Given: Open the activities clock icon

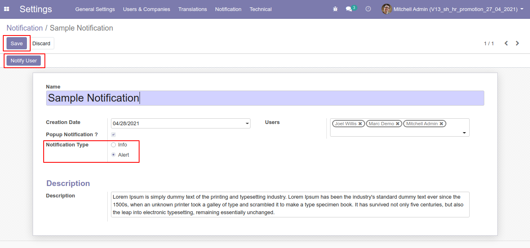Looking at the screenshot, I should [368, 9].
